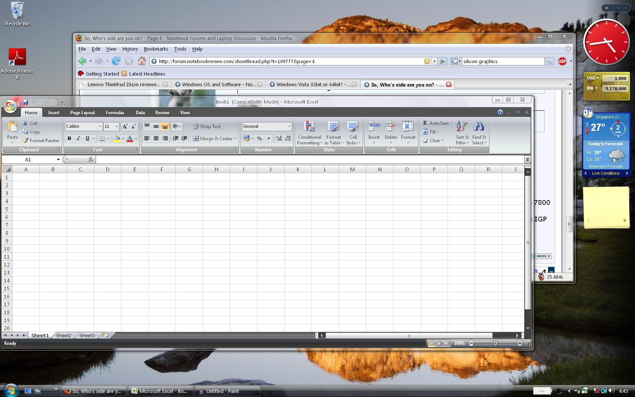Toggle Middle Align vertical alignment
The width and height of the screenshot is (635, 397).
(156, 127)
